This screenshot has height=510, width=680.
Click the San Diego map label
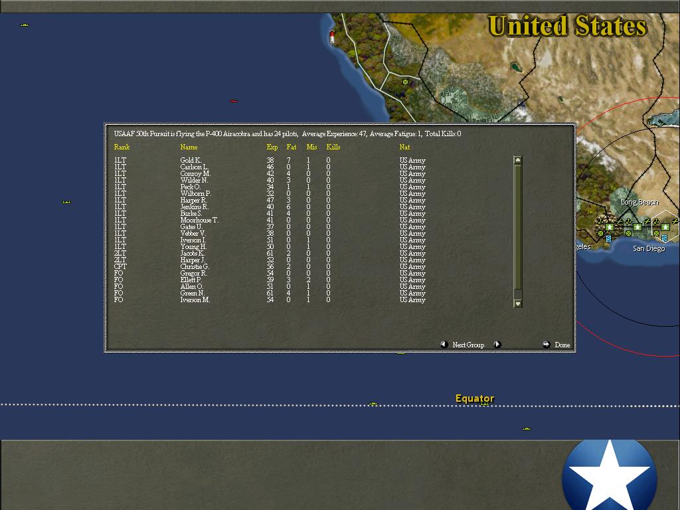point(649,248)
